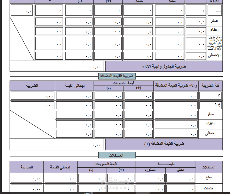Click the (-) field in the schedule صفر row
Screen dimensions: 230x194
click(x=79, y=22)
